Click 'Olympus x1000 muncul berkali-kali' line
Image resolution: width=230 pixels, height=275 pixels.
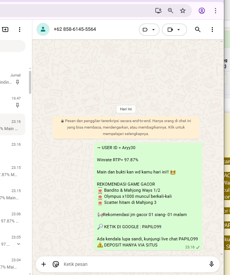(138, 196)
